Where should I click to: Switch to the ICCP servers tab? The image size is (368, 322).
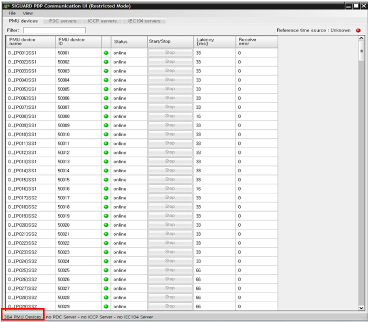[102, 21]
